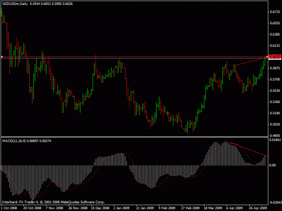Click the 0.6725 price scale value

pyautogui.click(x=275, y=12)
